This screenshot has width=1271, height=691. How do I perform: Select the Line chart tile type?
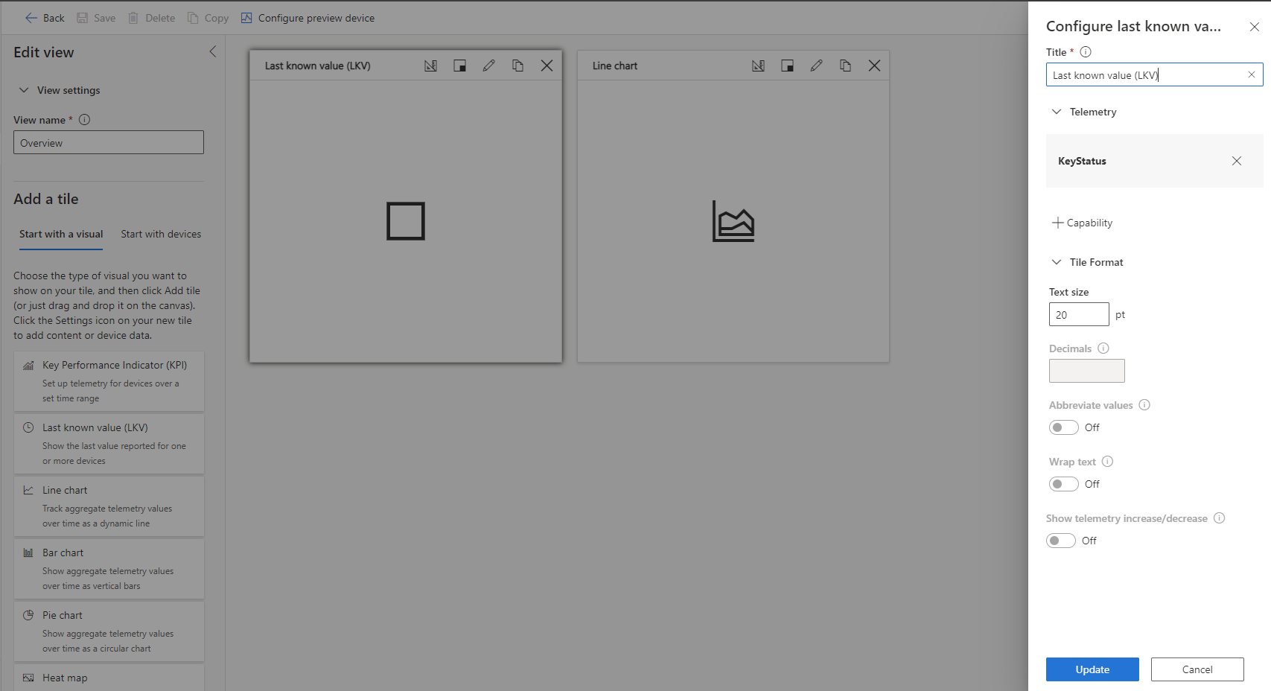109,506
